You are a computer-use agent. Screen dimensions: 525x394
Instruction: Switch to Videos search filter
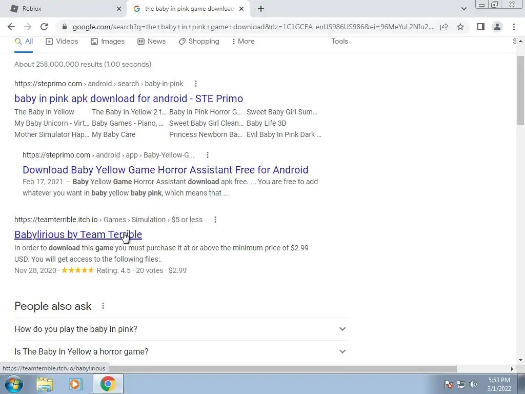pyautogui.click(x=62, y=41)
